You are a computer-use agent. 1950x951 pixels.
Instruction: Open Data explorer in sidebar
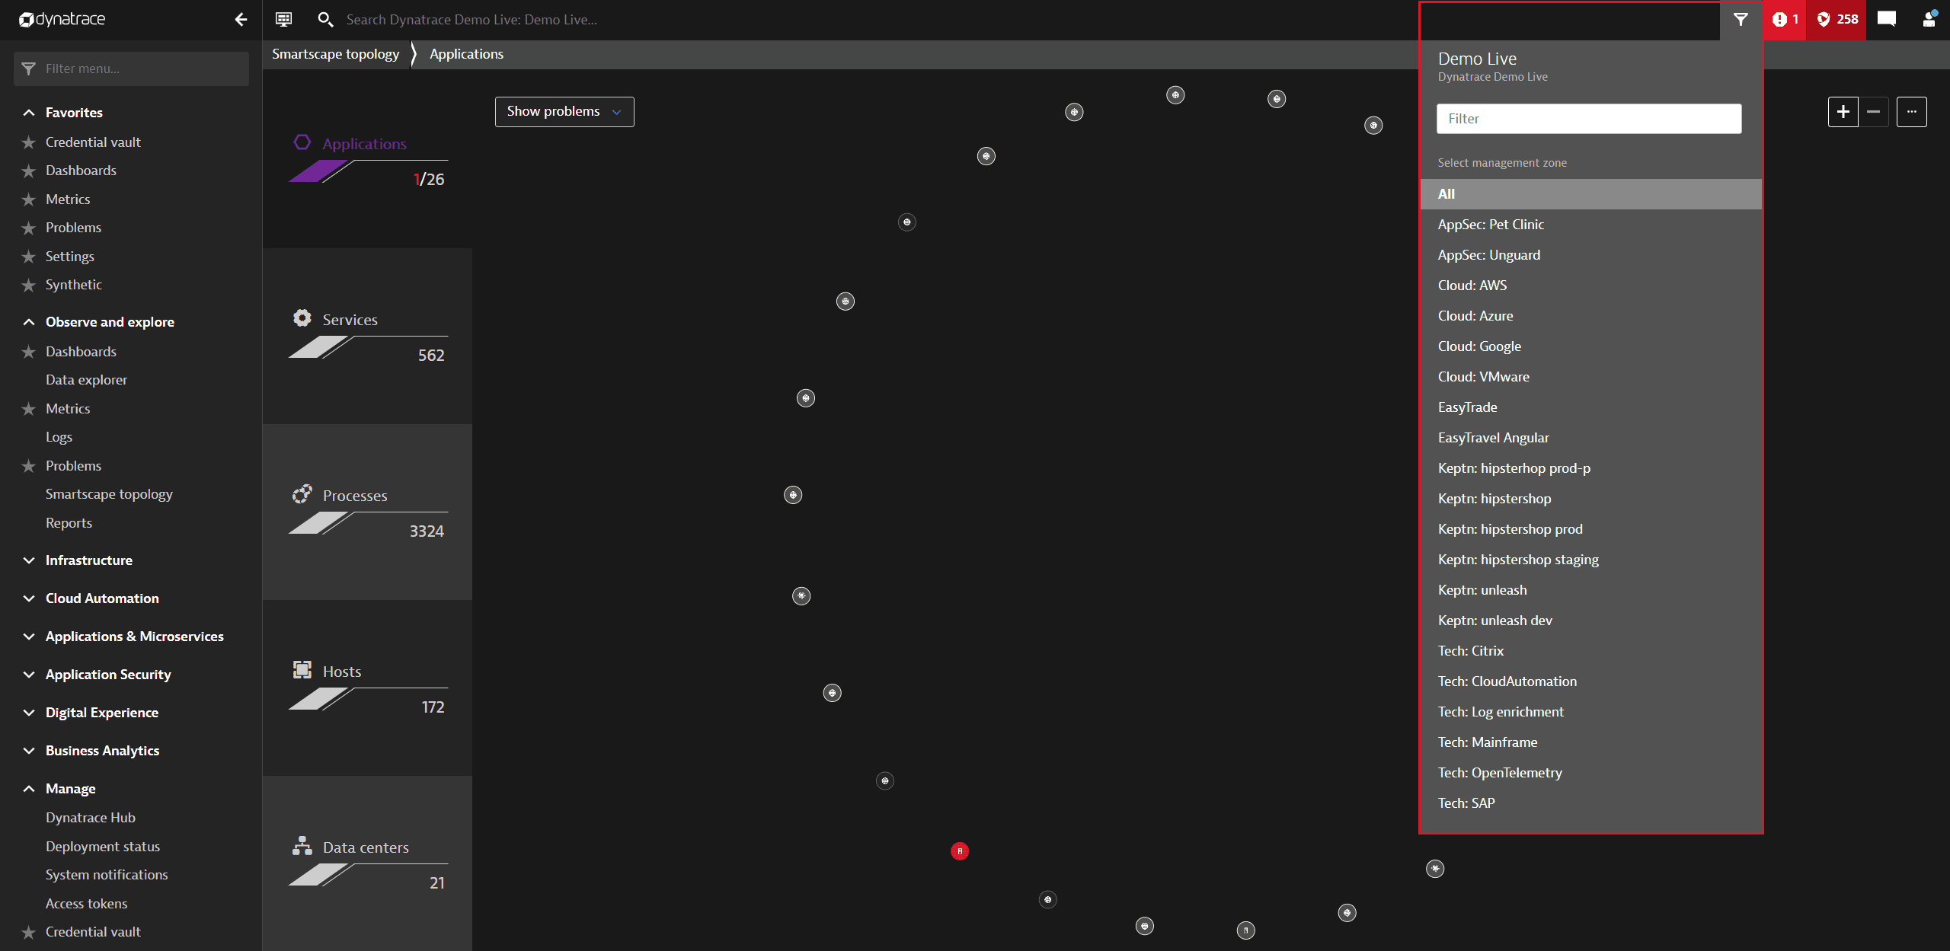pyautogui.click(x=86, y=380)
